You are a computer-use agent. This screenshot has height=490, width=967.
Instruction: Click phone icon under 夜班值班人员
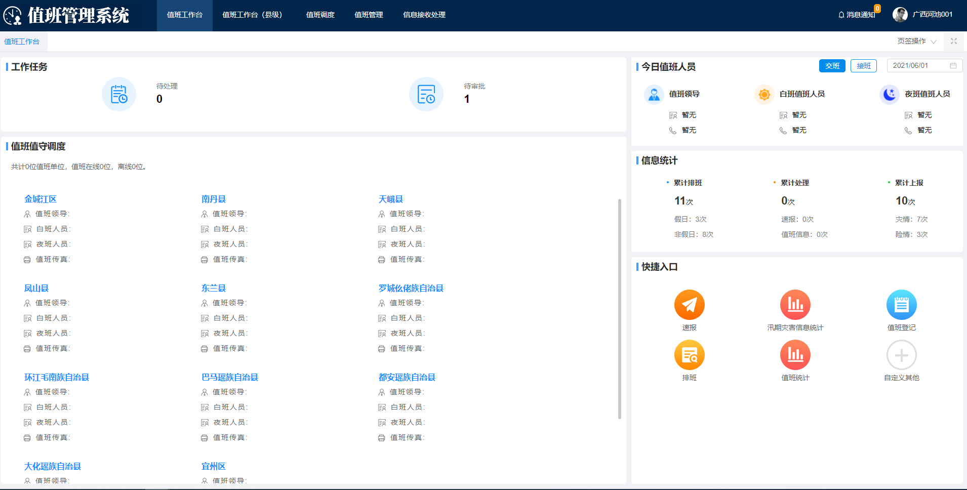coord(908,131)
